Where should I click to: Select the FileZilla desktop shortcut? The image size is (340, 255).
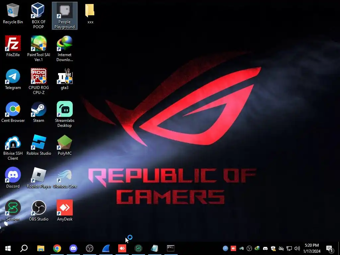(x=13, y=46)
